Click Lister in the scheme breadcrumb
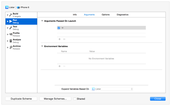This screenshot has width=171, height=106. (x=12, y=7)
